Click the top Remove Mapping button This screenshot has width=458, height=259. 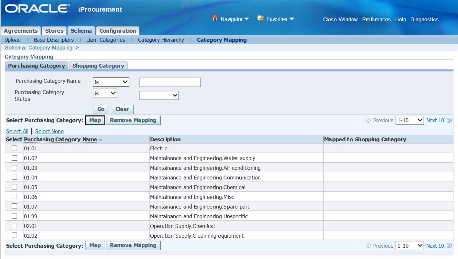pos(133,120)
